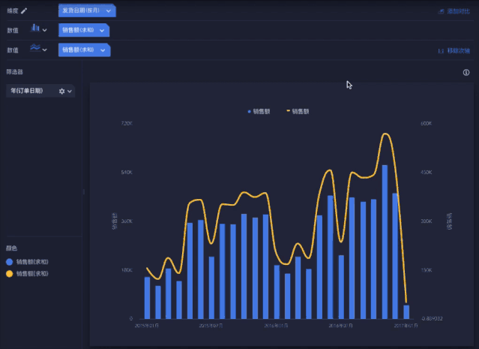The image size is (479, 349).
Task: Click the 添加对比 link
Action: click(x=458, y=12)
